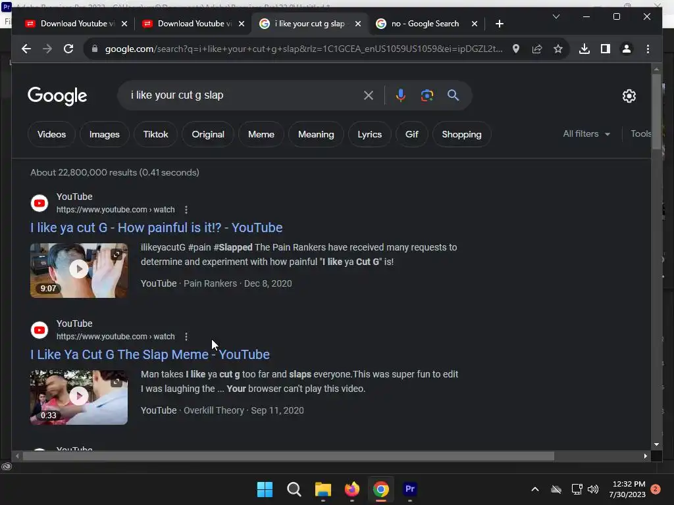
Task: Click the address bar URL
Action: (x=303, y=49)
